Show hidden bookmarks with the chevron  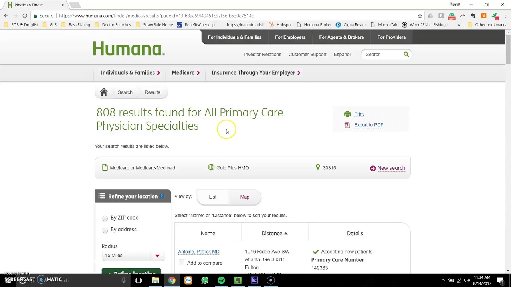(x=459, y=25)
